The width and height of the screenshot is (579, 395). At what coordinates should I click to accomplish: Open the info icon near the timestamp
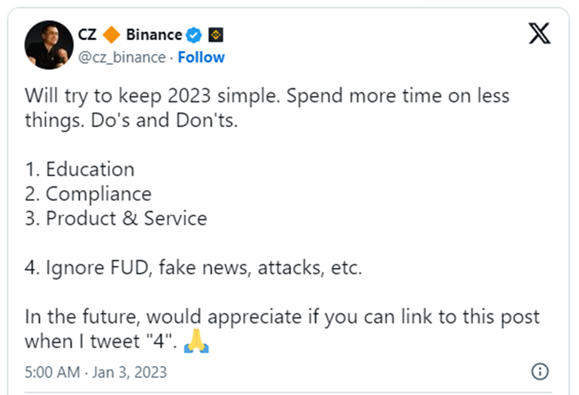[x=540, y=372]
